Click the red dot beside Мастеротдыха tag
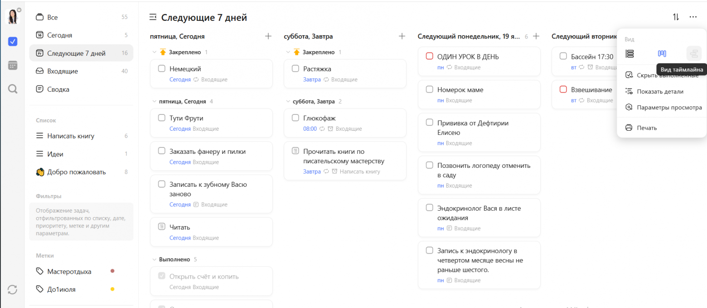Screen dimensions: 707x308 click(x=112, y=271)
